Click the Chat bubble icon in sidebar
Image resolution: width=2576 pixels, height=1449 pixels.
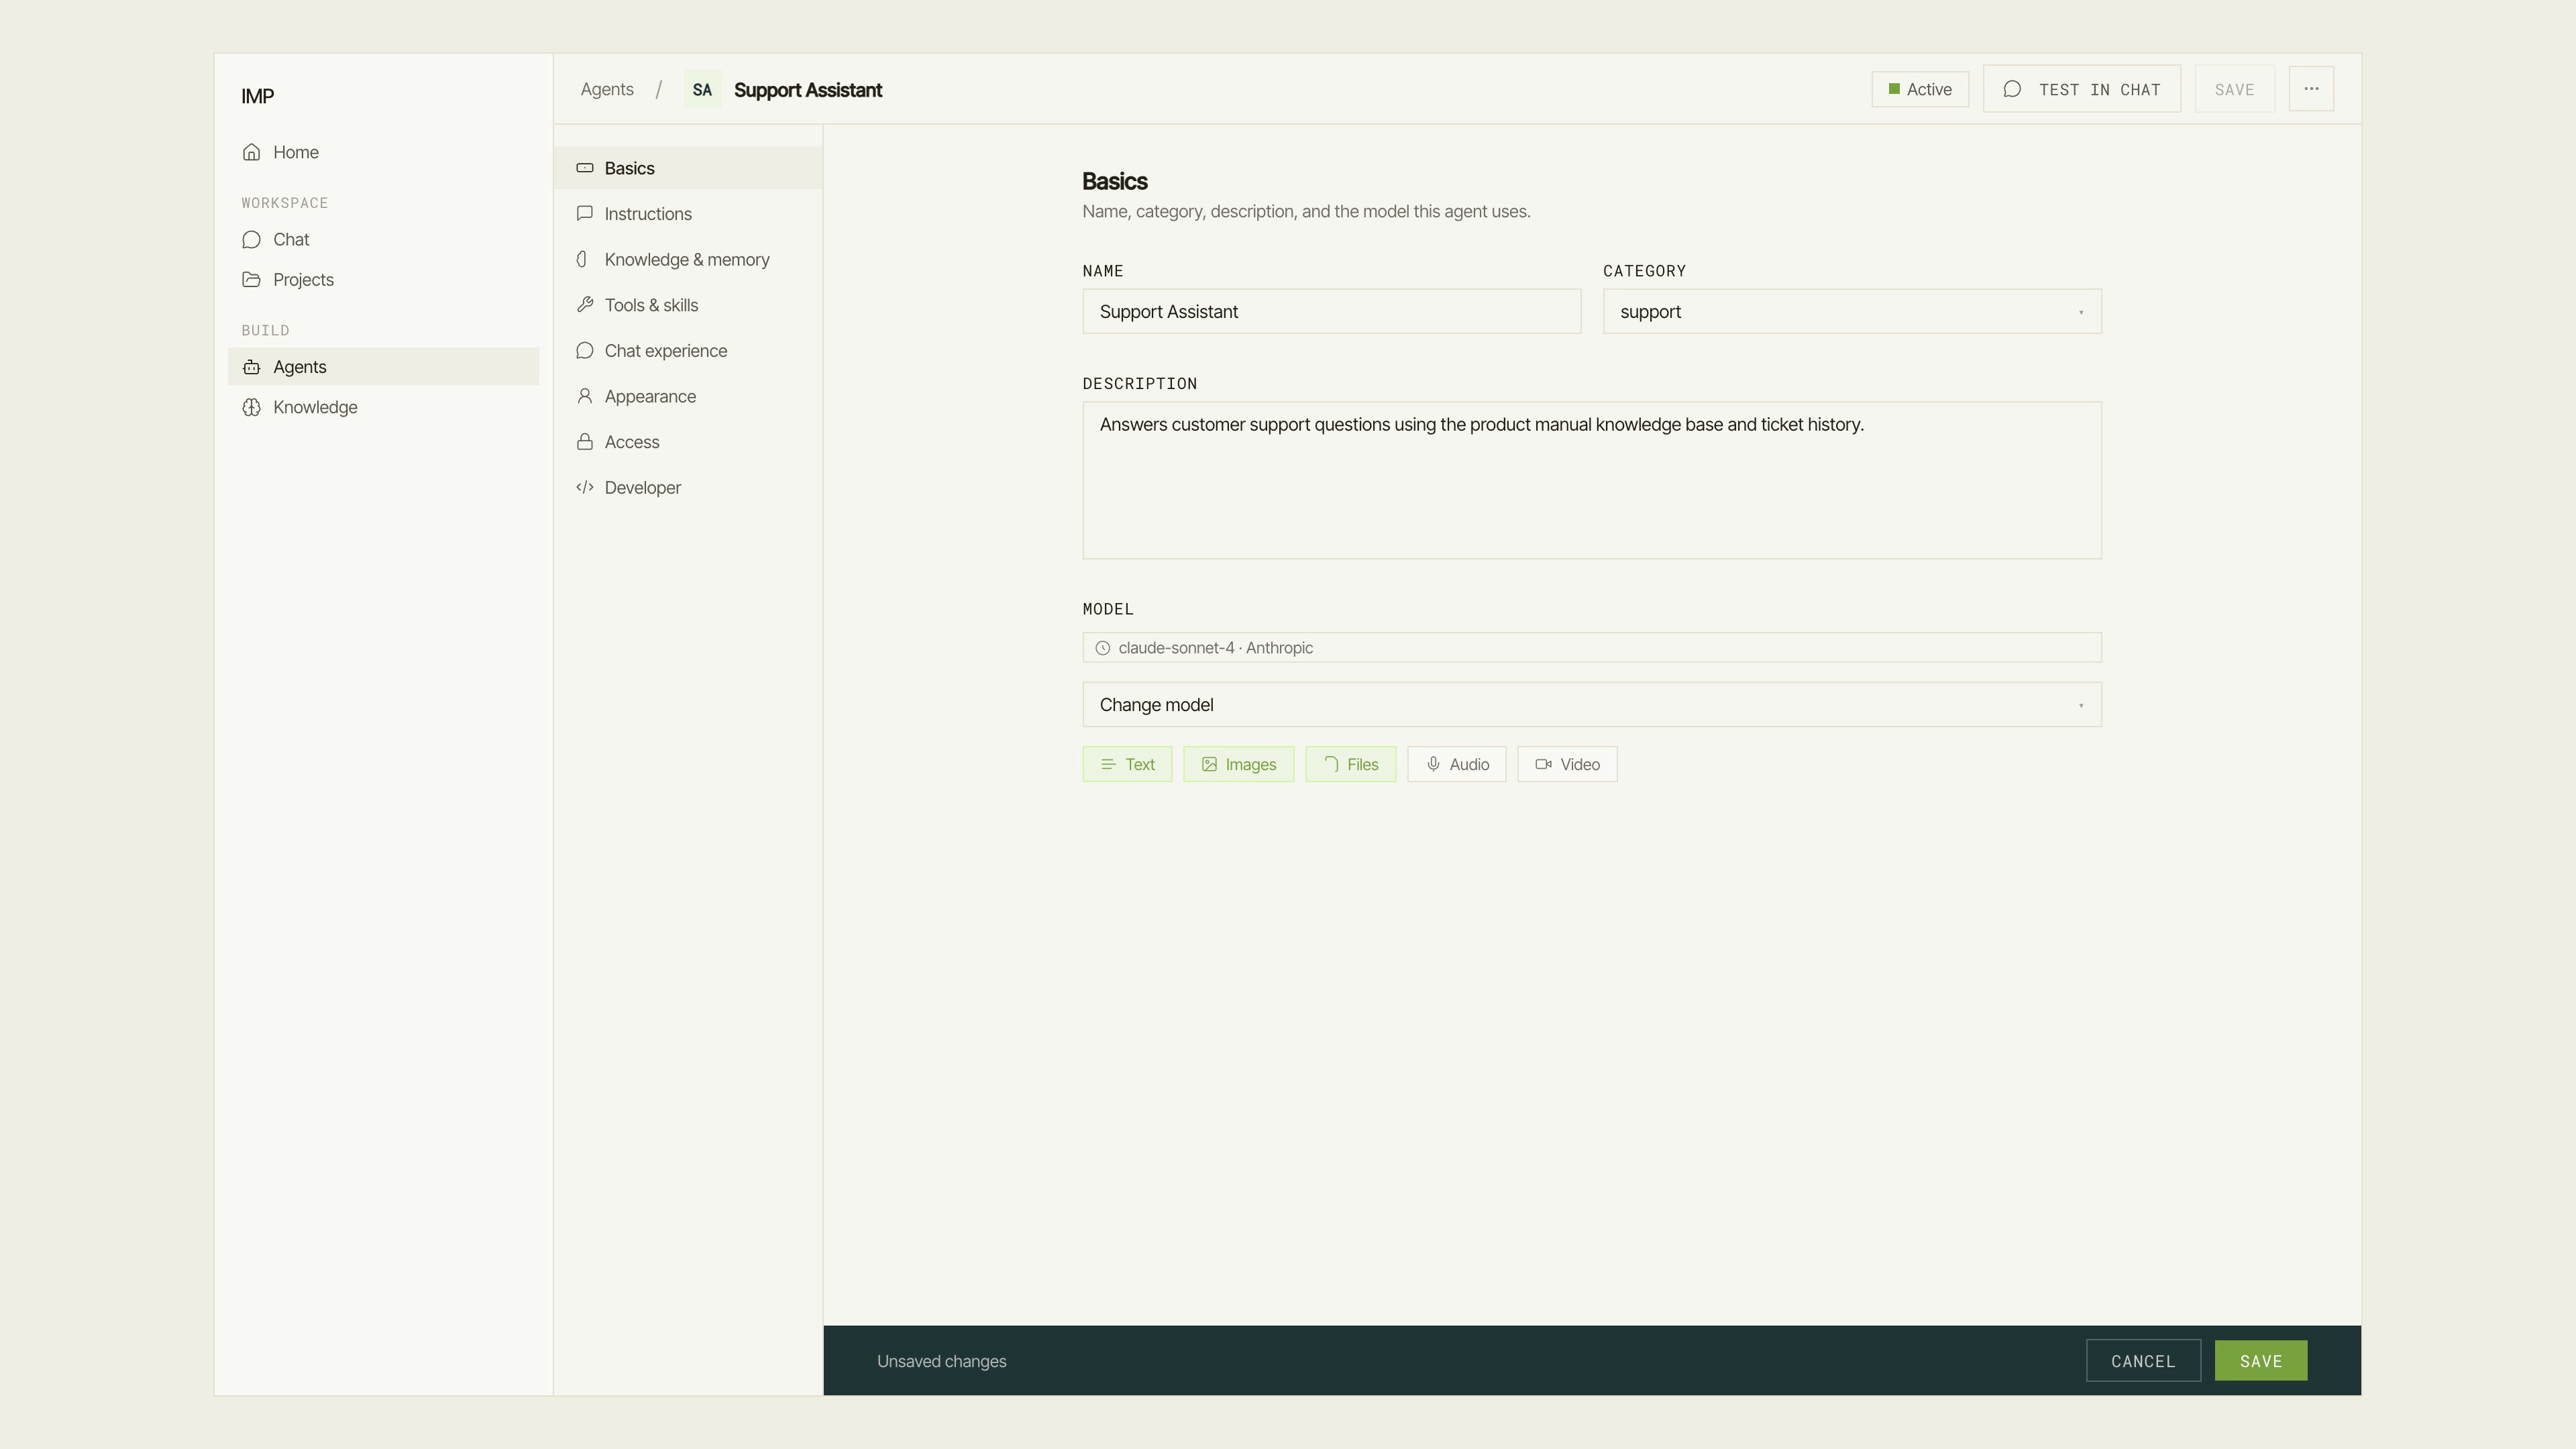tap(251, 240)
